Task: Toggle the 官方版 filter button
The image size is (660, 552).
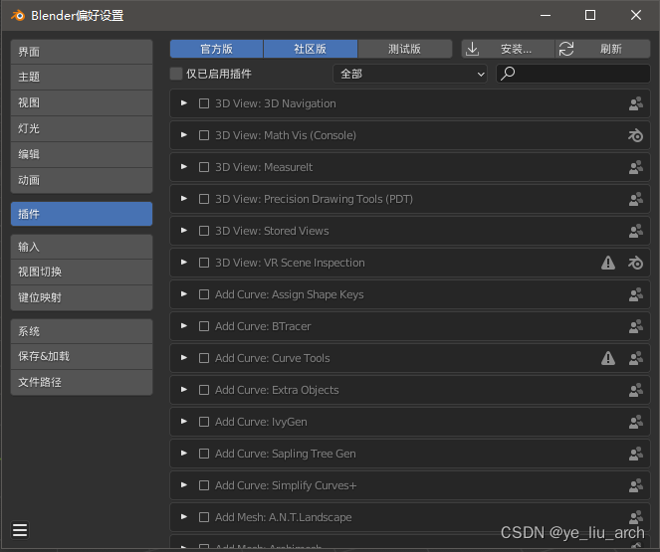Action: (x=216, y=49)
